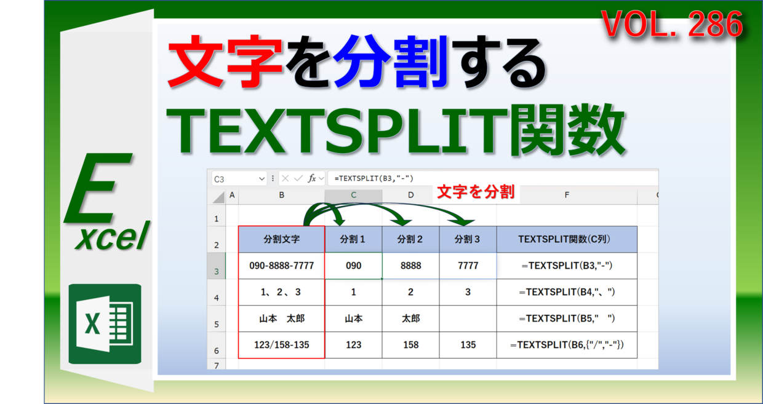This screenshot has width=763, height=404.
Task: Click the formula bar containing =TEXTSPLIT(B3,"-")
Action: [492, 178]
